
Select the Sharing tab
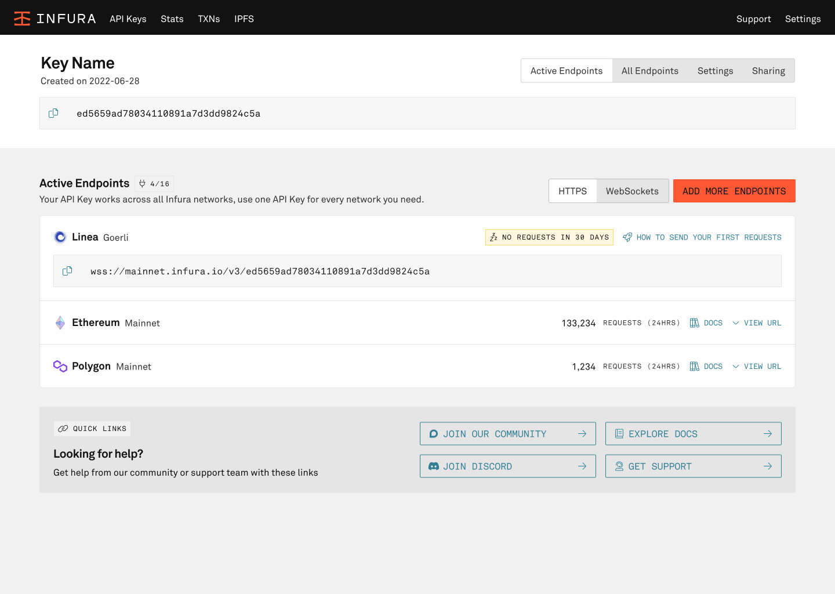[768, 71]
